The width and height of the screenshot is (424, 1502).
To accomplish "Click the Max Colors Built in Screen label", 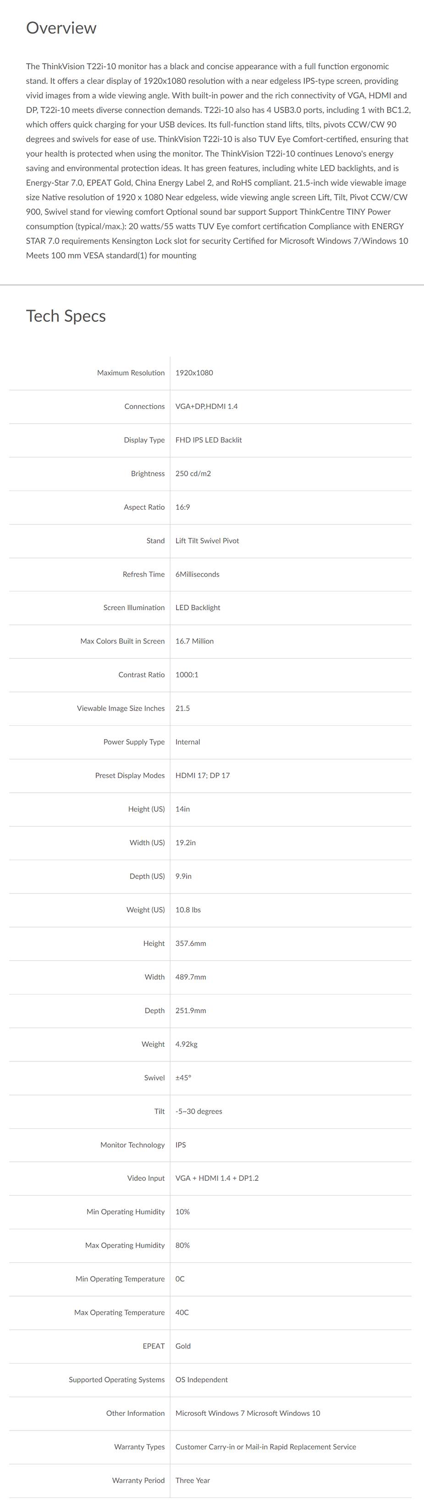I will tap(122, 641).
